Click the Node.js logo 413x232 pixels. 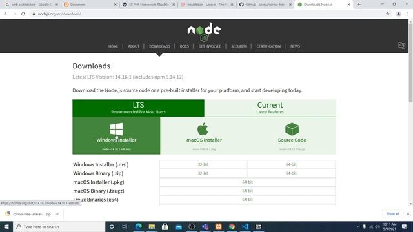click(x=204, y=32)
